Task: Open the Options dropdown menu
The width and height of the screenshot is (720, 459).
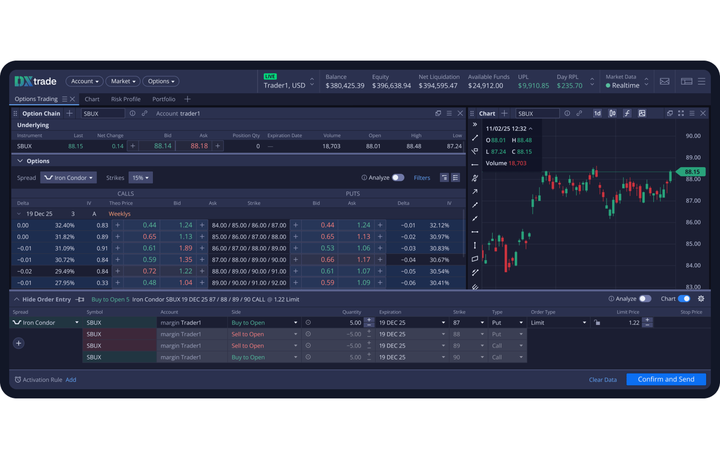Action: (x=161, y=81)
